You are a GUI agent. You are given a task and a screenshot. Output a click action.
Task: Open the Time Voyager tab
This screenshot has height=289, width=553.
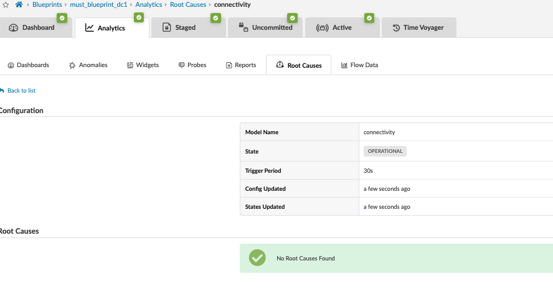418,27
